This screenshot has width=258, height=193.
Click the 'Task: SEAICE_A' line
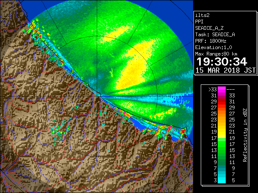215,35
